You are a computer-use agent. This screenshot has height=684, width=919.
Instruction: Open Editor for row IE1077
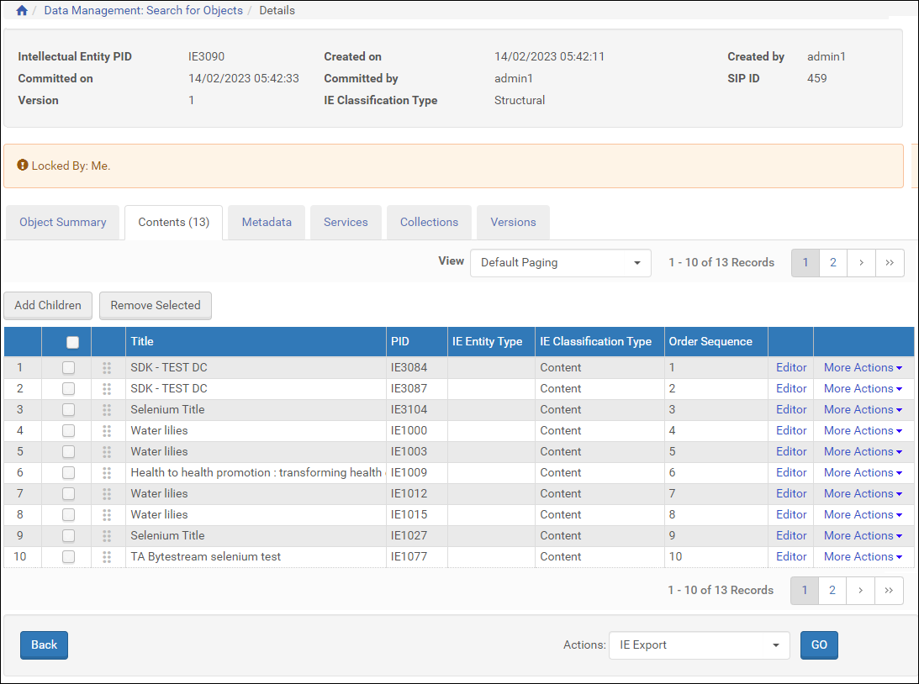click(x=791, y=557)
